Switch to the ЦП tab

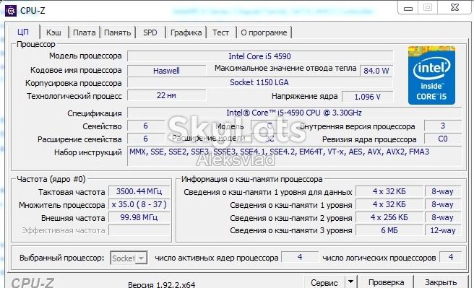point(23,32)
